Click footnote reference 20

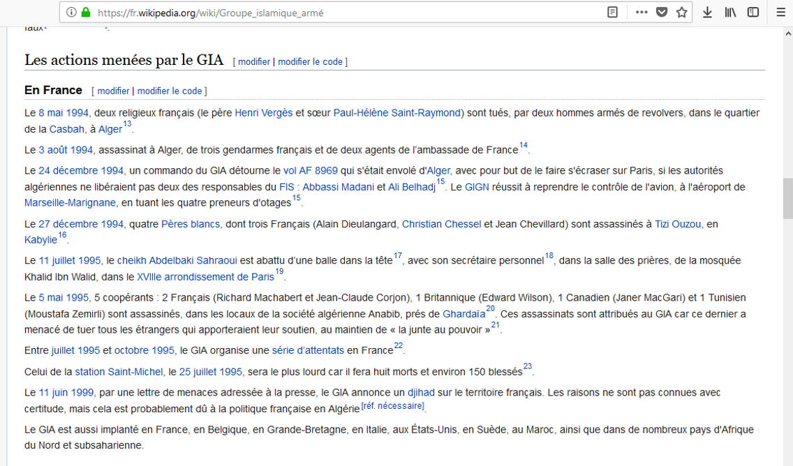coord(490,309)
